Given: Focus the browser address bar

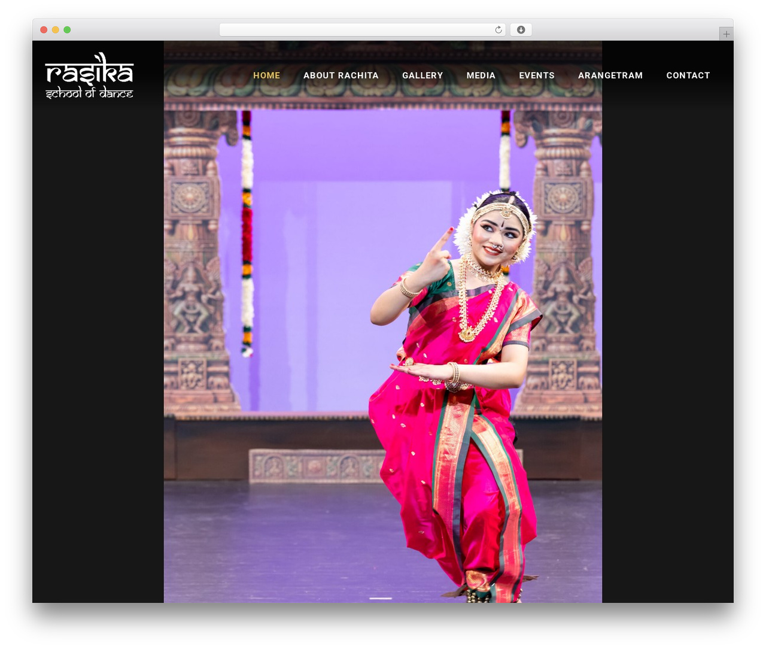Looking at the screenshot, I should (x=362, y=30).
